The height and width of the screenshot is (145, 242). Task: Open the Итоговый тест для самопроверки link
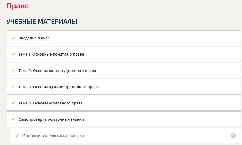53,136
